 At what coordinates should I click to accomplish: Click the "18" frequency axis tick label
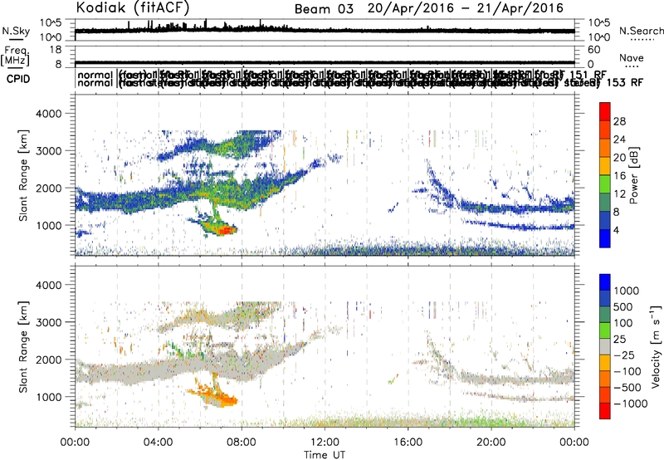pos(56,50)
